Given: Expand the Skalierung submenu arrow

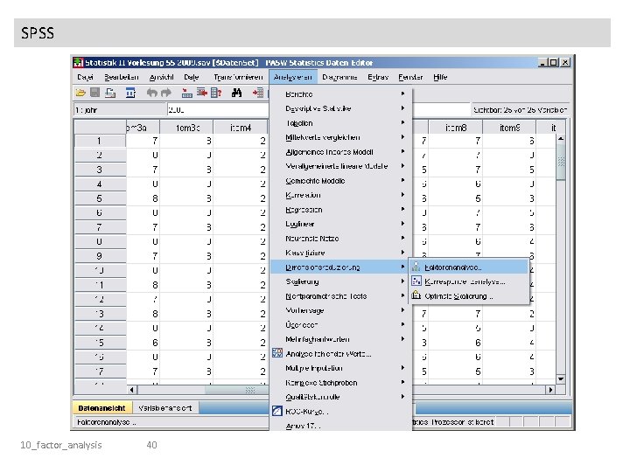Looking at the screenshot, I should (x=402, y=281).
